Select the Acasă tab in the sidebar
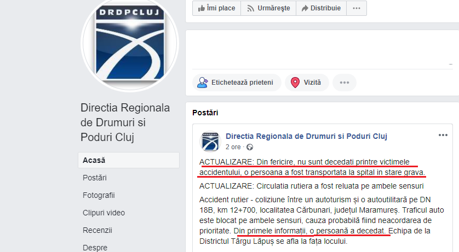Screen dimensions: 459x252 point(129,160)
